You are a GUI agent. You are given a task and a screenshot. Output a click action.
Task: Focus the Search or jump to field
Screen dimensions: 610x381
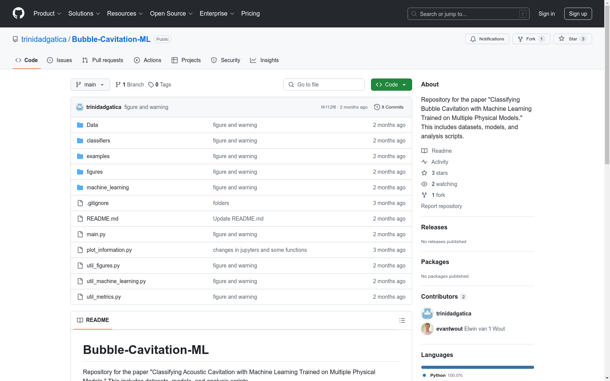pos(469,14)
